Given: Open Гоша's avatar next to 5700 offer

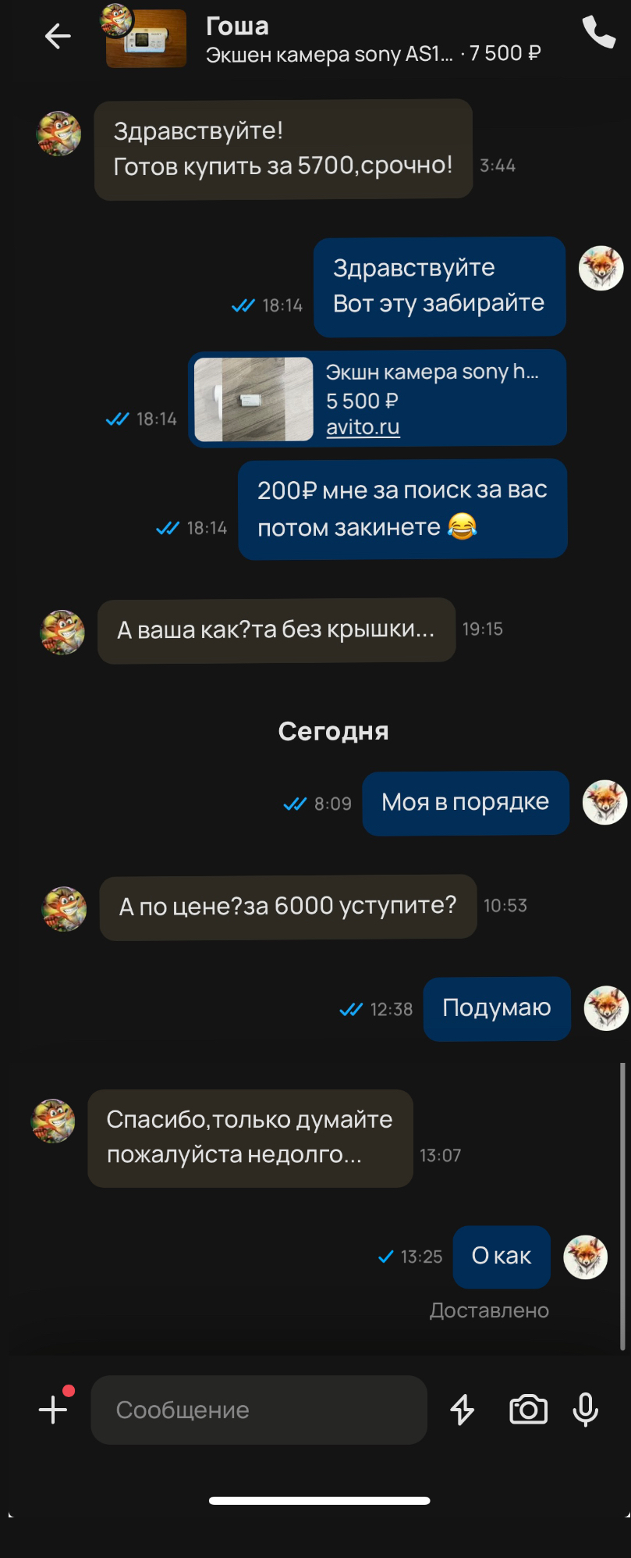Looking at the screenshot, I should 58,134.
